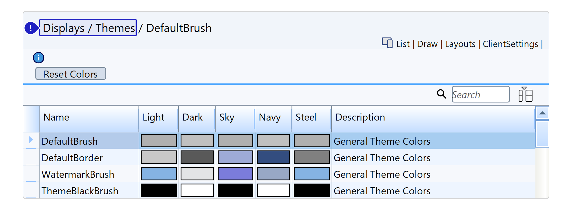
Task: Navigate to ClientSettings
Action: pos(510,44)
